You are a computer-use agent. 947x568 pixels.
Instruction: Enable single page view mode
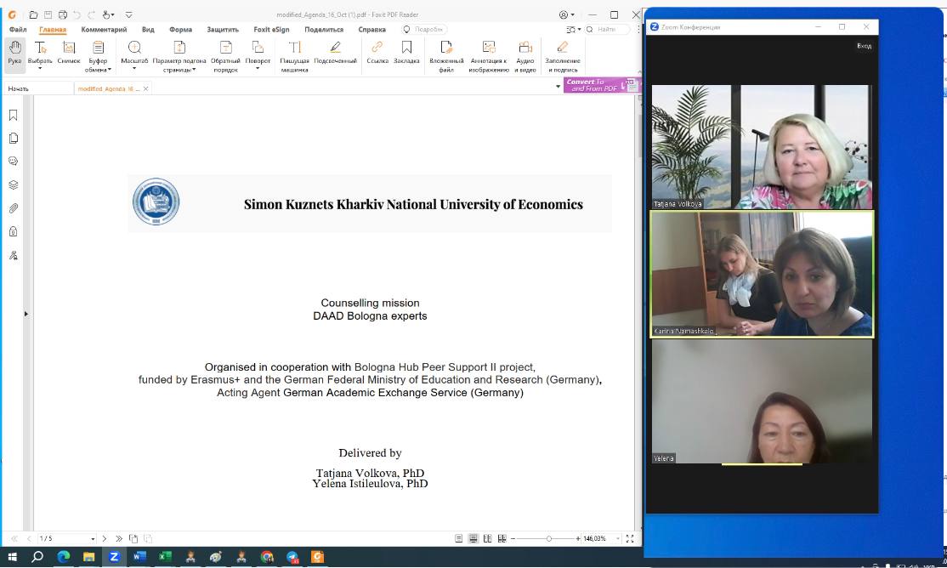pyautogui.click(x=458, y=538)
